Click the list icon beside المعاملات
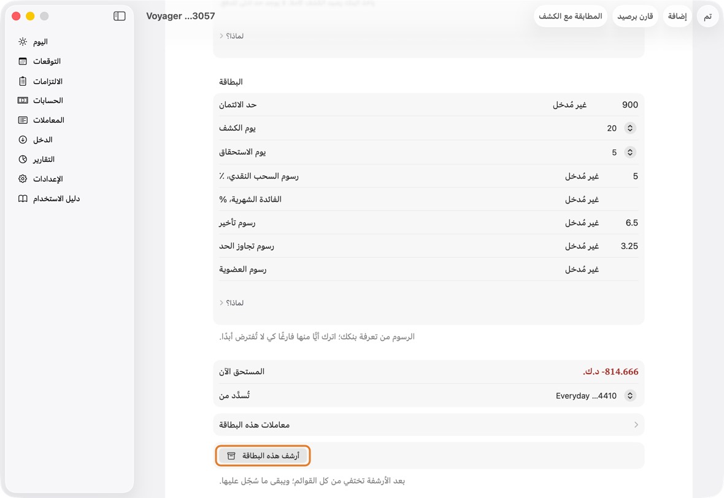This screenshot has width=724, height=498. coord(23,120)
